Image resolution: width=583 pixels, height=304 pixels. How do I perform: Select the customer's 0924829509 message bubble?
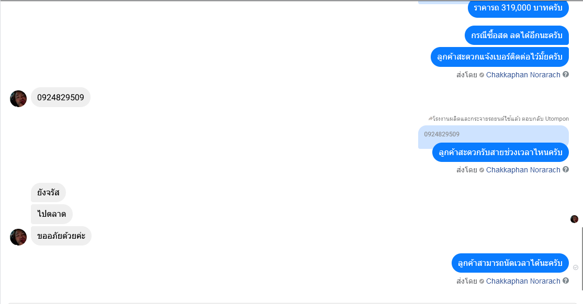tap(61, 97)
